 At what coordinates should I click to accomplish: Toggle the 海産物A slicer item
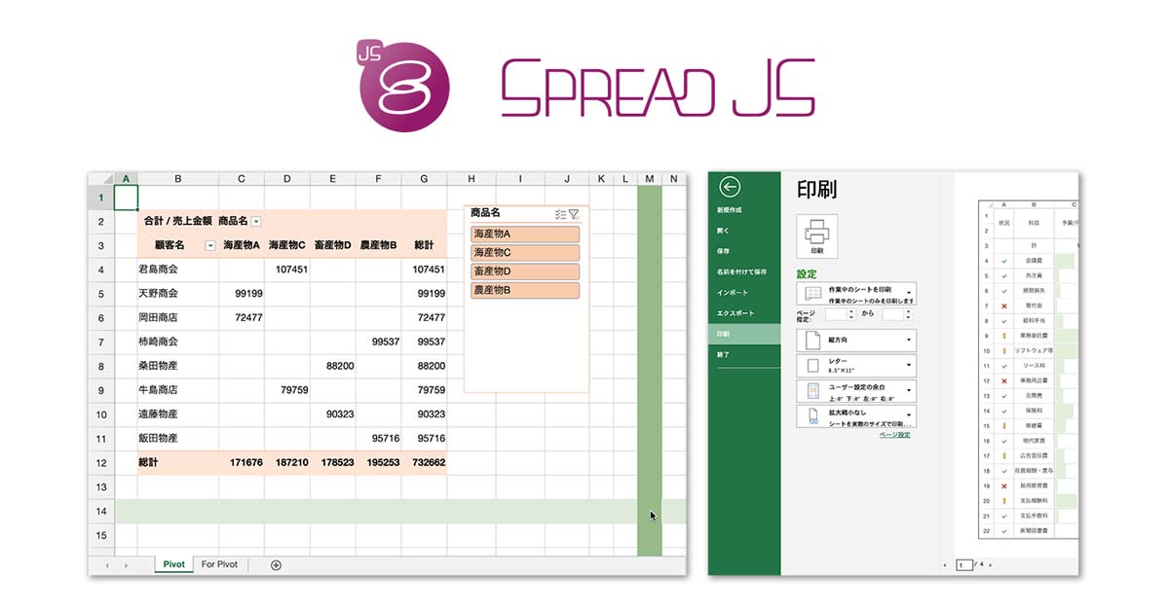click(525, 234)
